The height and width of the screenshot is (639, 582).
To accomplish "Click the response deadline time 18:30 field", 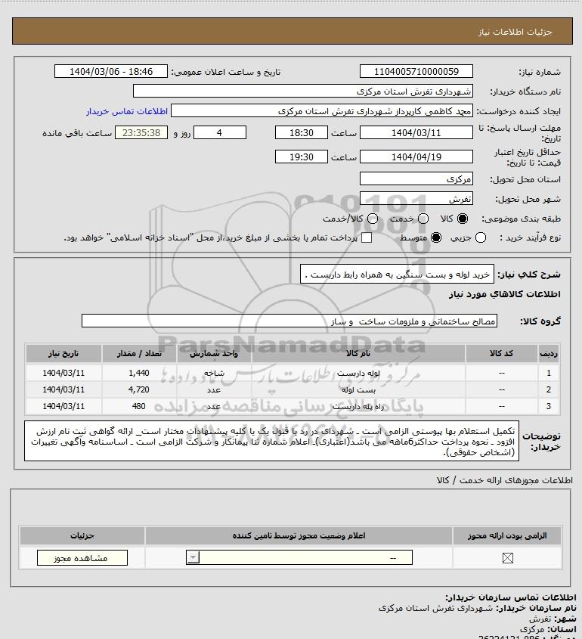I will click(x=302, y=133).
